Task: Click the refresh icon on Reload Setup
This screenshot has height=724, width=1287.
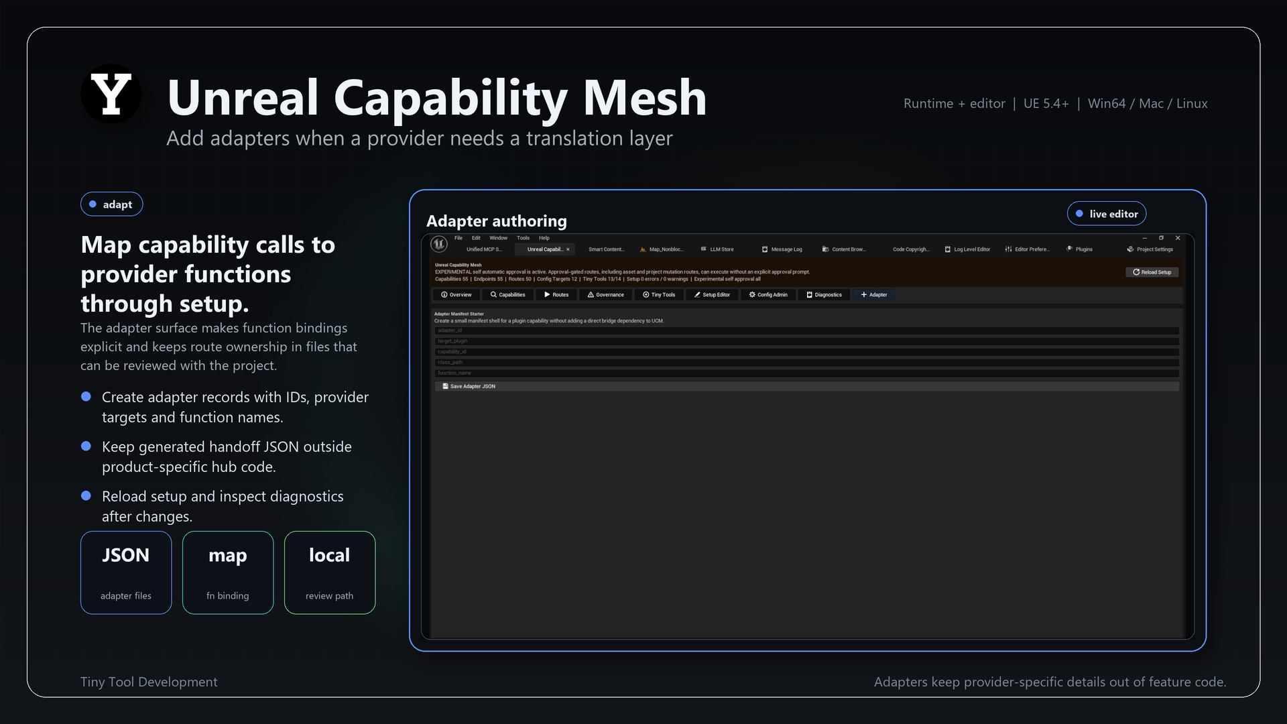Action: (1136, 272)
